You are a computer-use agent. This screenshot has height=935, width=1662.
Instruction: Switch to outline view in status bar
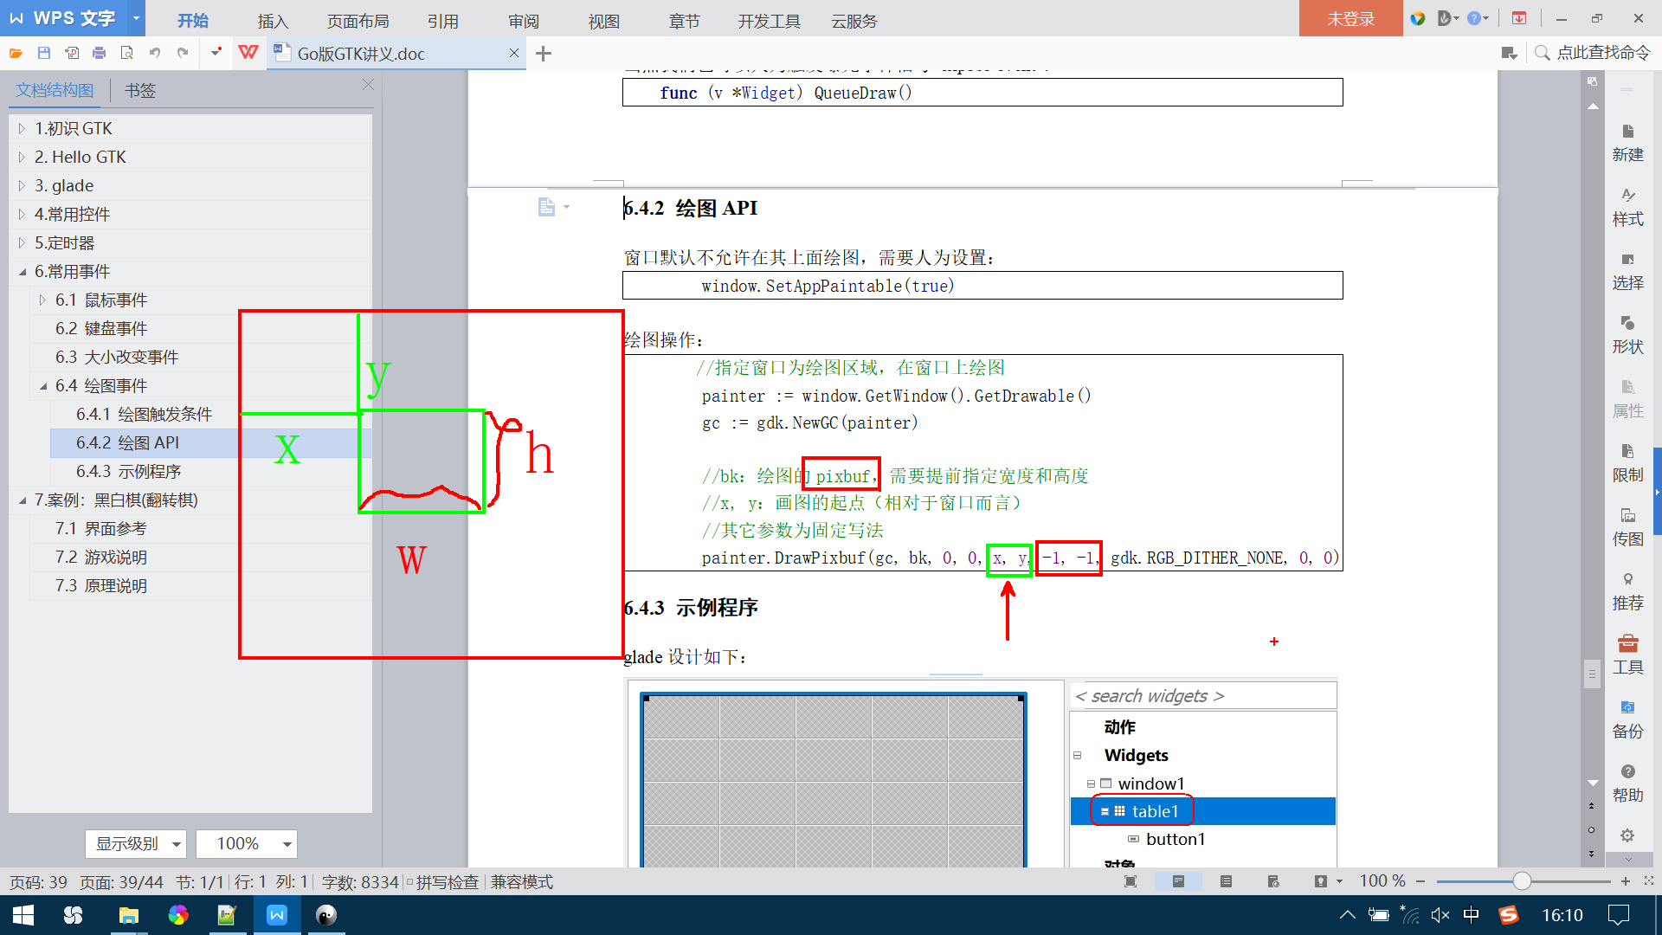(1226, 881)
